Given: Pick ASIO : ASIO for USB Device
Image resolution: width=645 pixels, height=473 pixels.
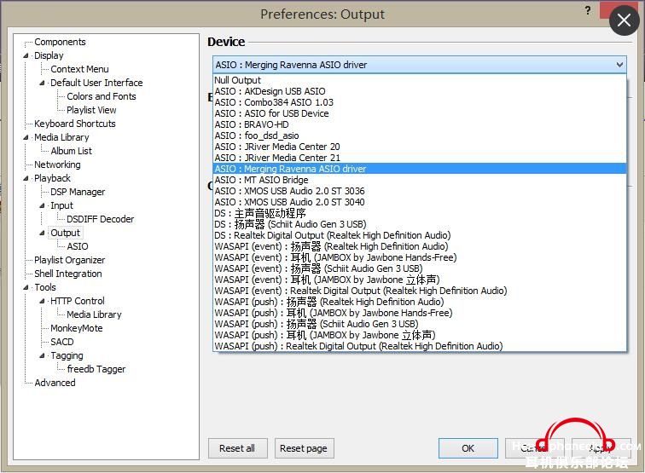Looking at the screenshot, I should click(420, 113).
